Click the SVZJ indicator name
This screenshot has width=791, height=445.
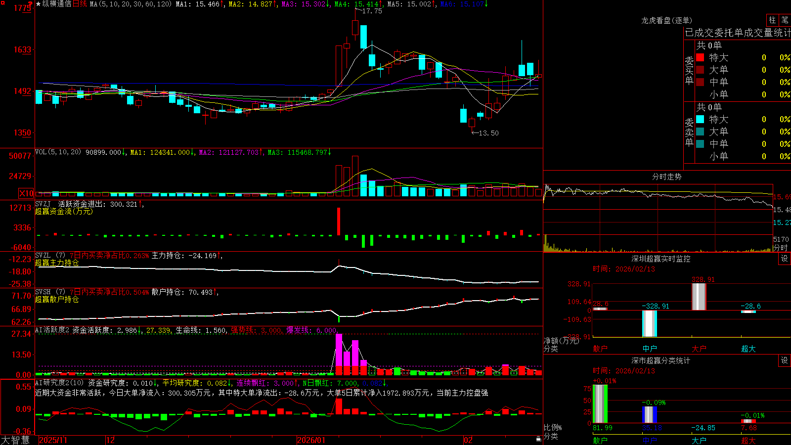(x=43, y=204)
